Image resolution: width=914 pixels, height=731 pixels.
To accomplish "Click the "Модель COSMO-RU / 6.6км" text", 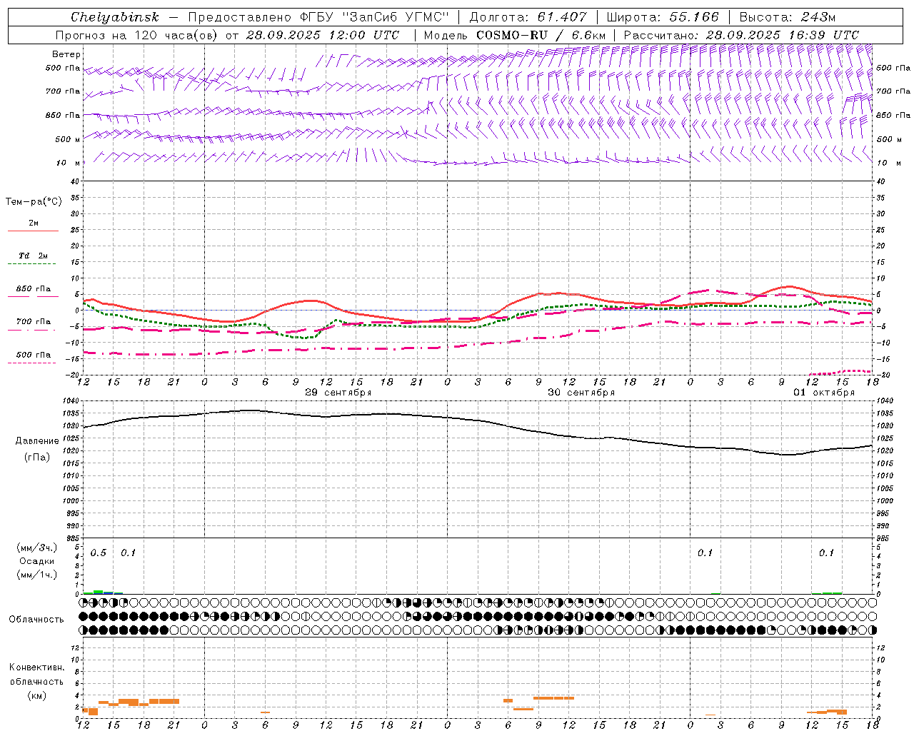I will [x=515, y=35].
